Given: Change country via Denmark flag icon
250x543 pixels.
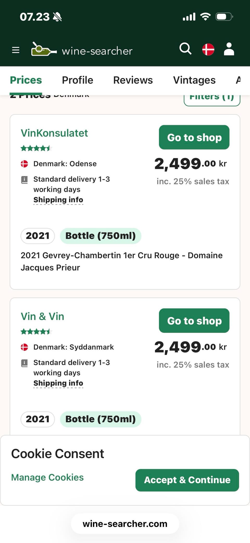Looking at the screenshot, I should [x=208, y=49].
